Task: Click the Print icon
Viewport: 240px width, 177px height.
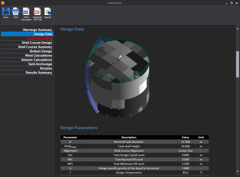Action: [x=16, y=12]
